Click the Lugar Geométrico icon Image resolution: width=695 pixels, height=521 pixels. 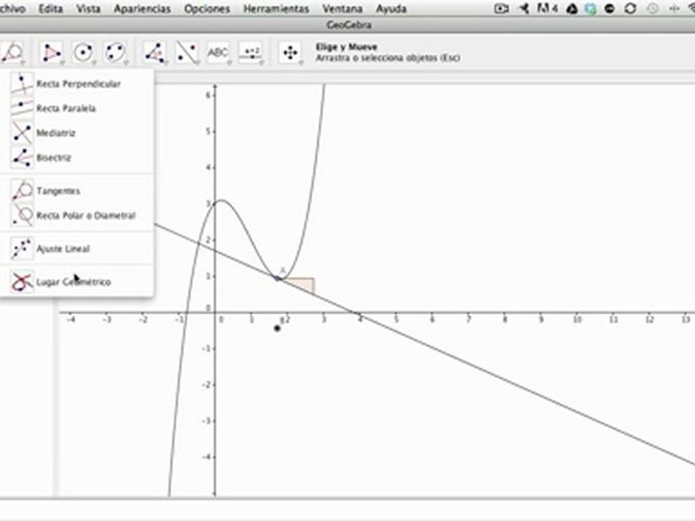click(x=21, y=281)
